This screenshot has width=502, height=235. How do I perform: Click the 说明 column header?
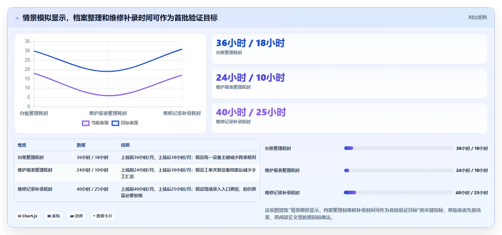pos(125,145)
